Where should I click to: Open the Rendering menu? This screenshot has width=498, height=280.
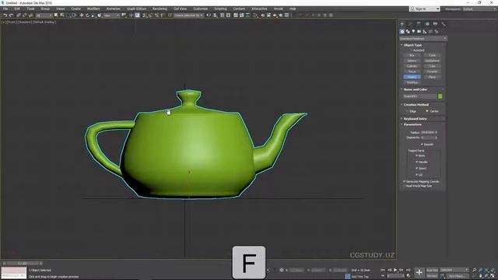coord(160,9)
